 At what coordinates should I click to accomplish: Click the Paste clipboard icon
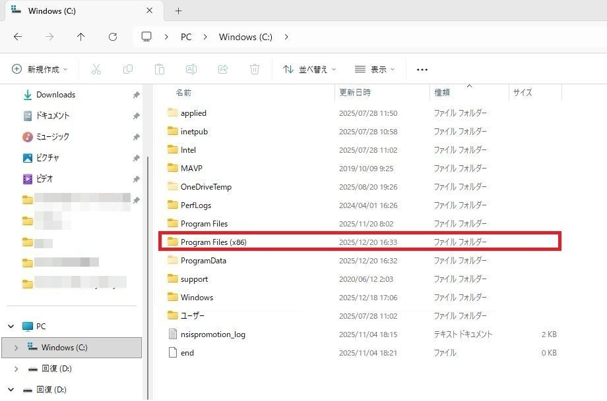(x=159, y=69)
